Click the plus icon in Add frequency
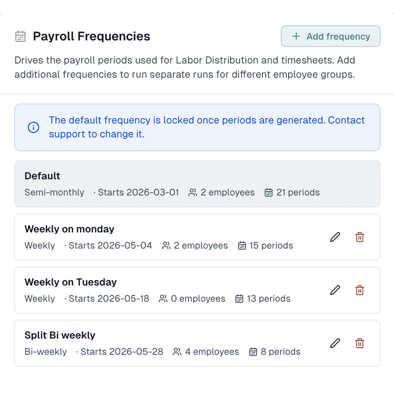 tap(296, 36)
